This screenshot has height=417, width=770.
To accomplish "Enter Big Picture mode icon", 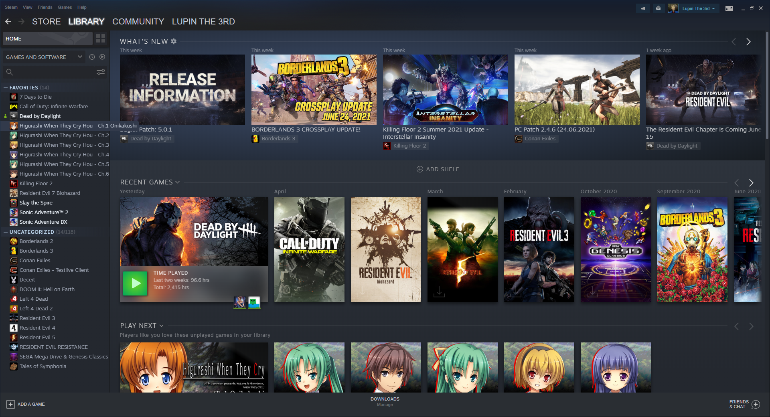I will (729, 8).
